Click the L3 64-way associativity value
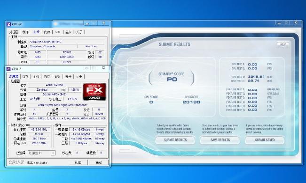The height and width of the screenshot is (183, 306). click(100, 143)
